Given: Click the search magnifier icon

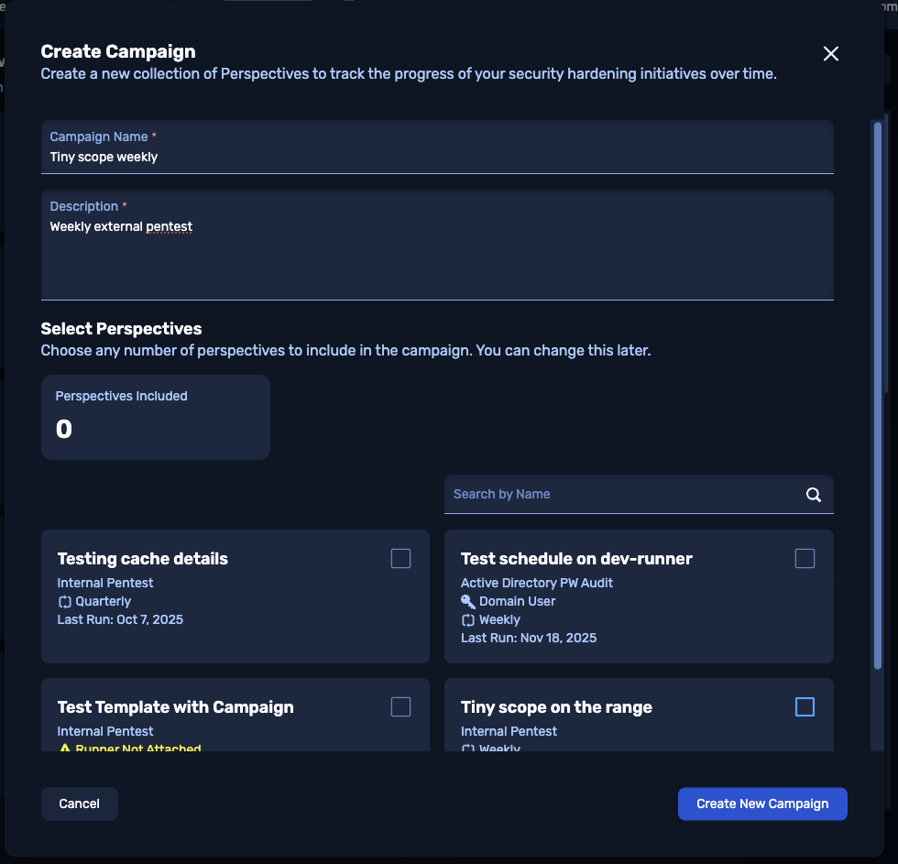Looking at the screenshot, I should pyautogui.click(x=813, y=495).
